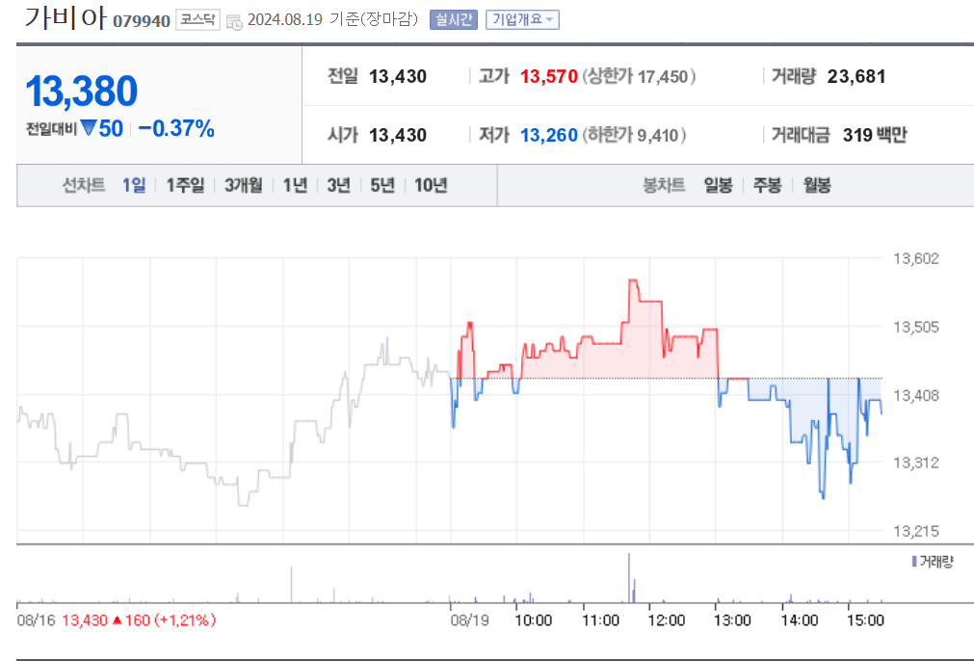Screen dimensions: 974x661
Task: Click the 하한가 9,410 text
Action: 634,135
